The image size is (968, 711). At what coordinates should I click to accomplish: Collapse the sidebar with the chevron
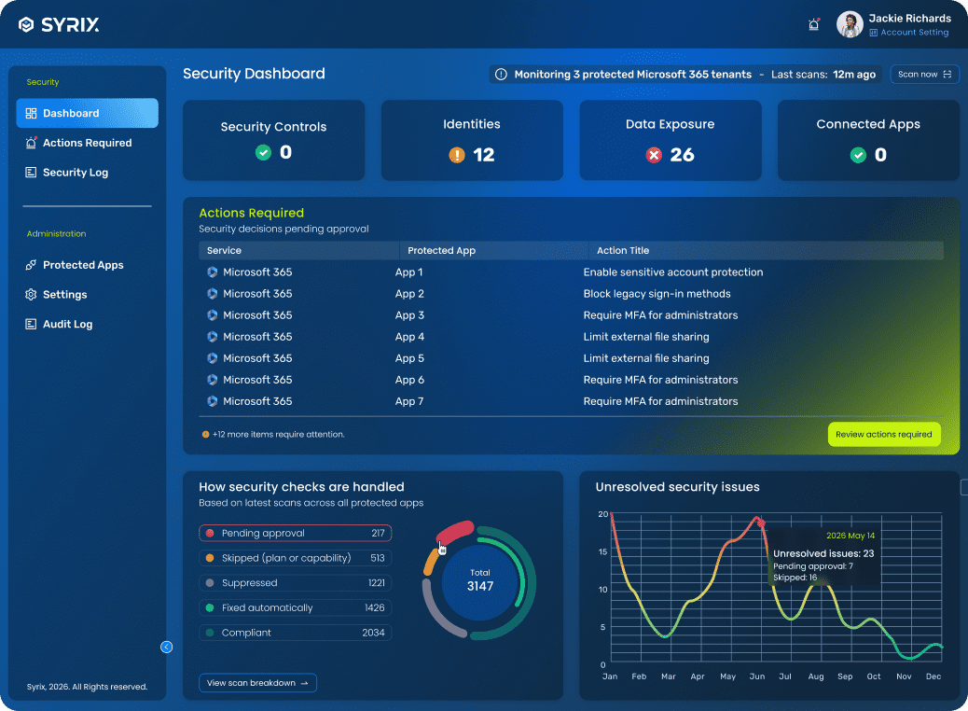[166, 647]
